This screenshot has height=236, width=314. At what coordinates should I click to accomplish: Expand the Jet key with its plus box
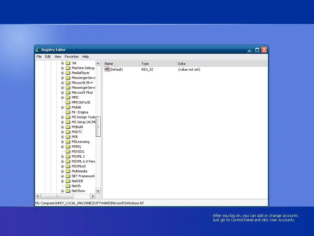point(63,63)
